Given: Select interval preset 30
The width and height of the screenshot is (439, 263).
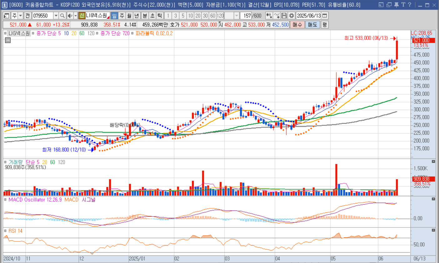Looking at the screenshot, I should 205,16.
